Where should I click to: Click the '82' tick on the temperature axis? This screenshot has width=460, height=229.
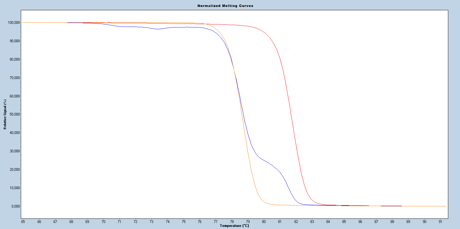pyautogui.click(x=296, y=222)
